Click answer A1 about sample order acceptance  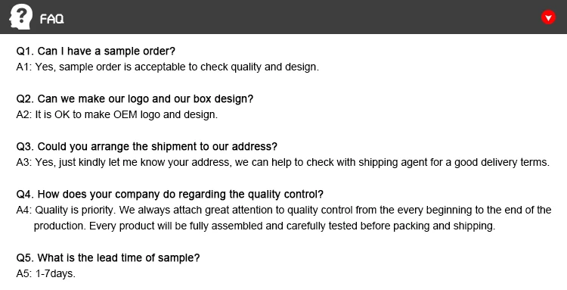pyautogui.click(x=167, y=67)
